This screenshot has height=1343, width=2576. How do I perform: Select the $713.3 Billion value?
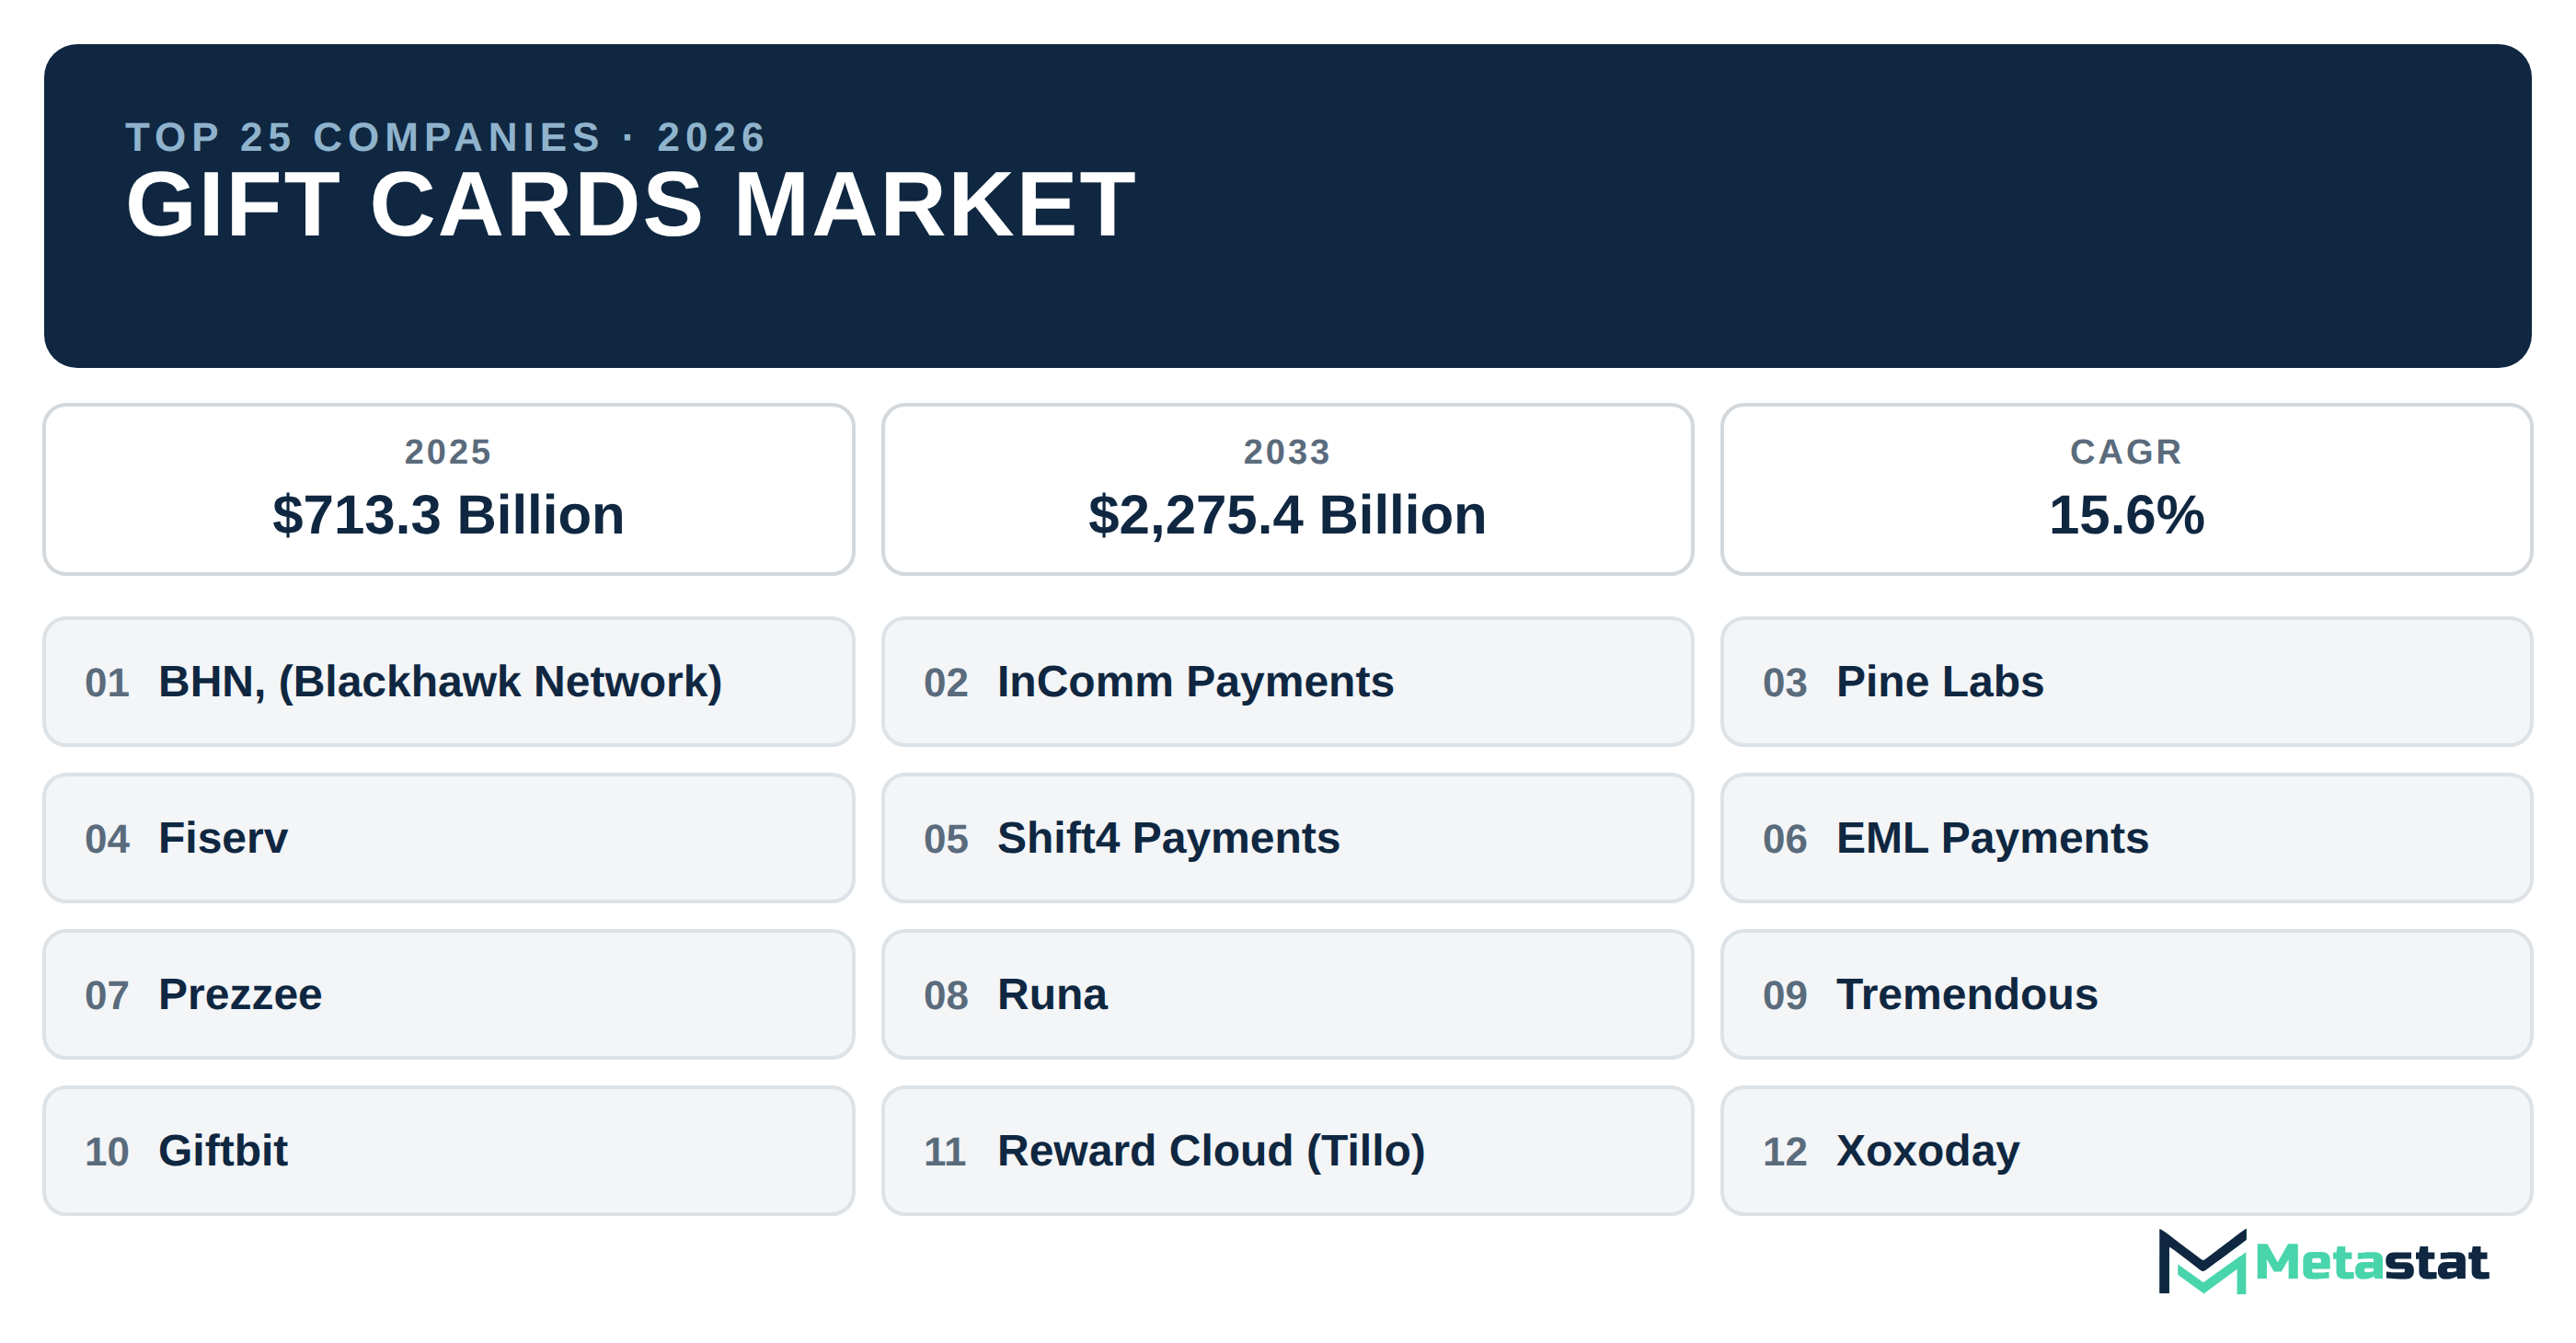(448, 515)
